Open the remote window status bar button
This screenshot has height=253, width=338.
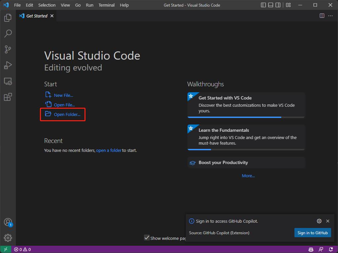(x=6, y=249)
